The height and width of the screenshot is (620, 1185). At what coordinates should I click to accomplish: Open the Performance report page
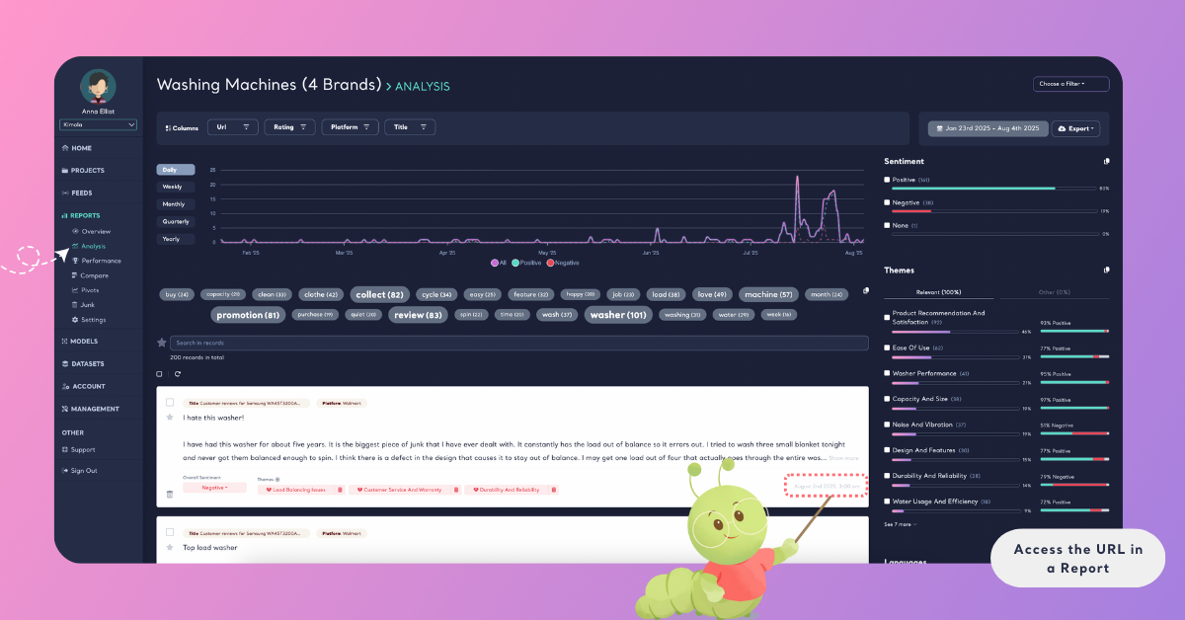[97, 261]
